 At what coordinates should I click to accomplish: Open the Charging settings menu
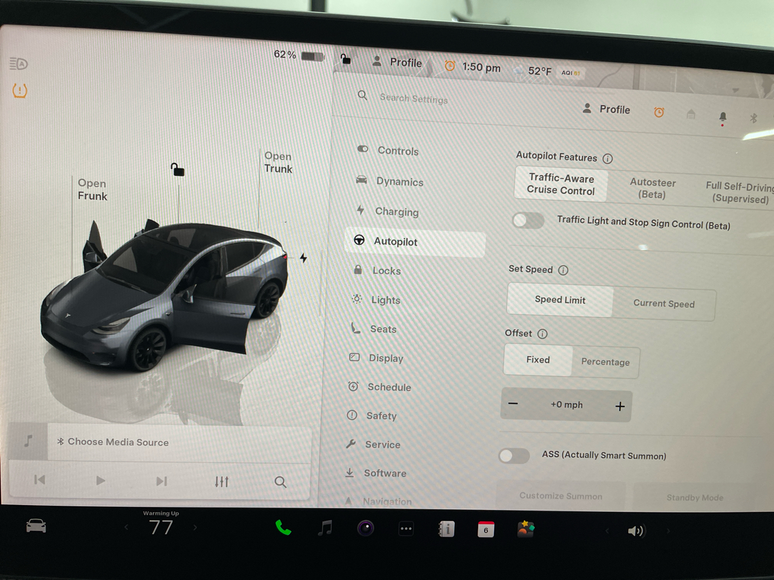[396, 211]
